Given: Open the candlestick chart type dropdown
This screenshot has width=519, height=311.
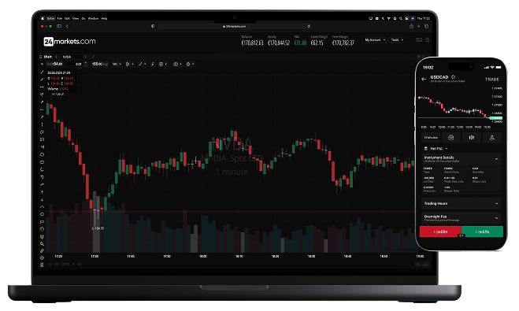Looking at the screenshot, I should [129, 64].
